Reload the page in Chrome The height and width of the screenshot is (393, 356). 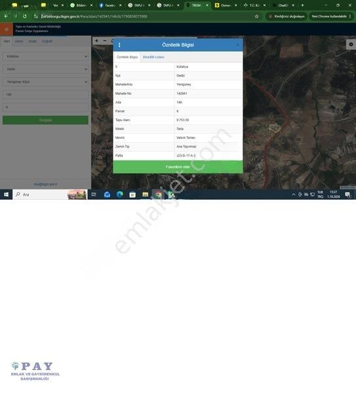coord(24,16)
